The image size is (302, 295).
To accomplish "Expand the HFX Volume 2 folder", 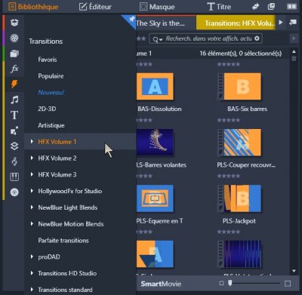I will click(32, 158).
